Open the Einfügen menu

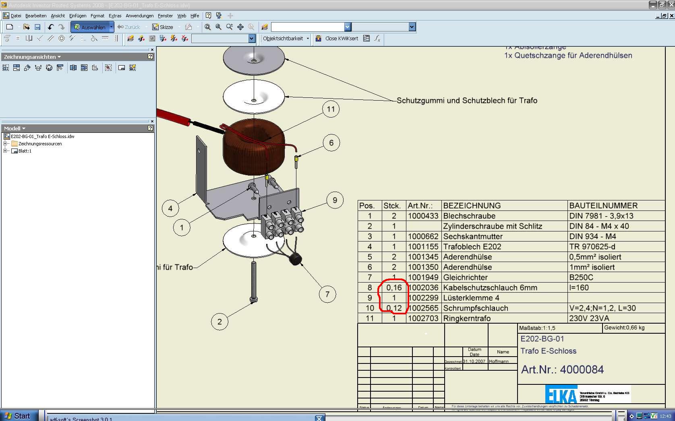coord(78,16)
